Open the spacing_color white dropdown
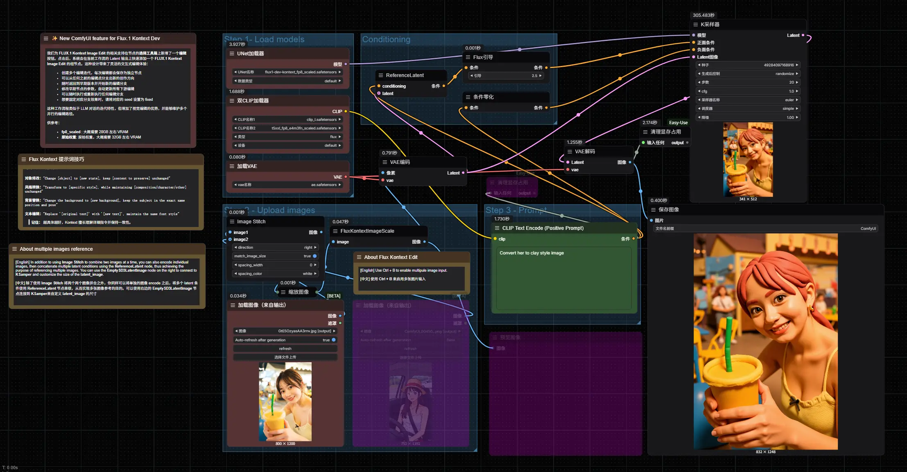Viewport: 907px width, 472px height. click(275, 274)
